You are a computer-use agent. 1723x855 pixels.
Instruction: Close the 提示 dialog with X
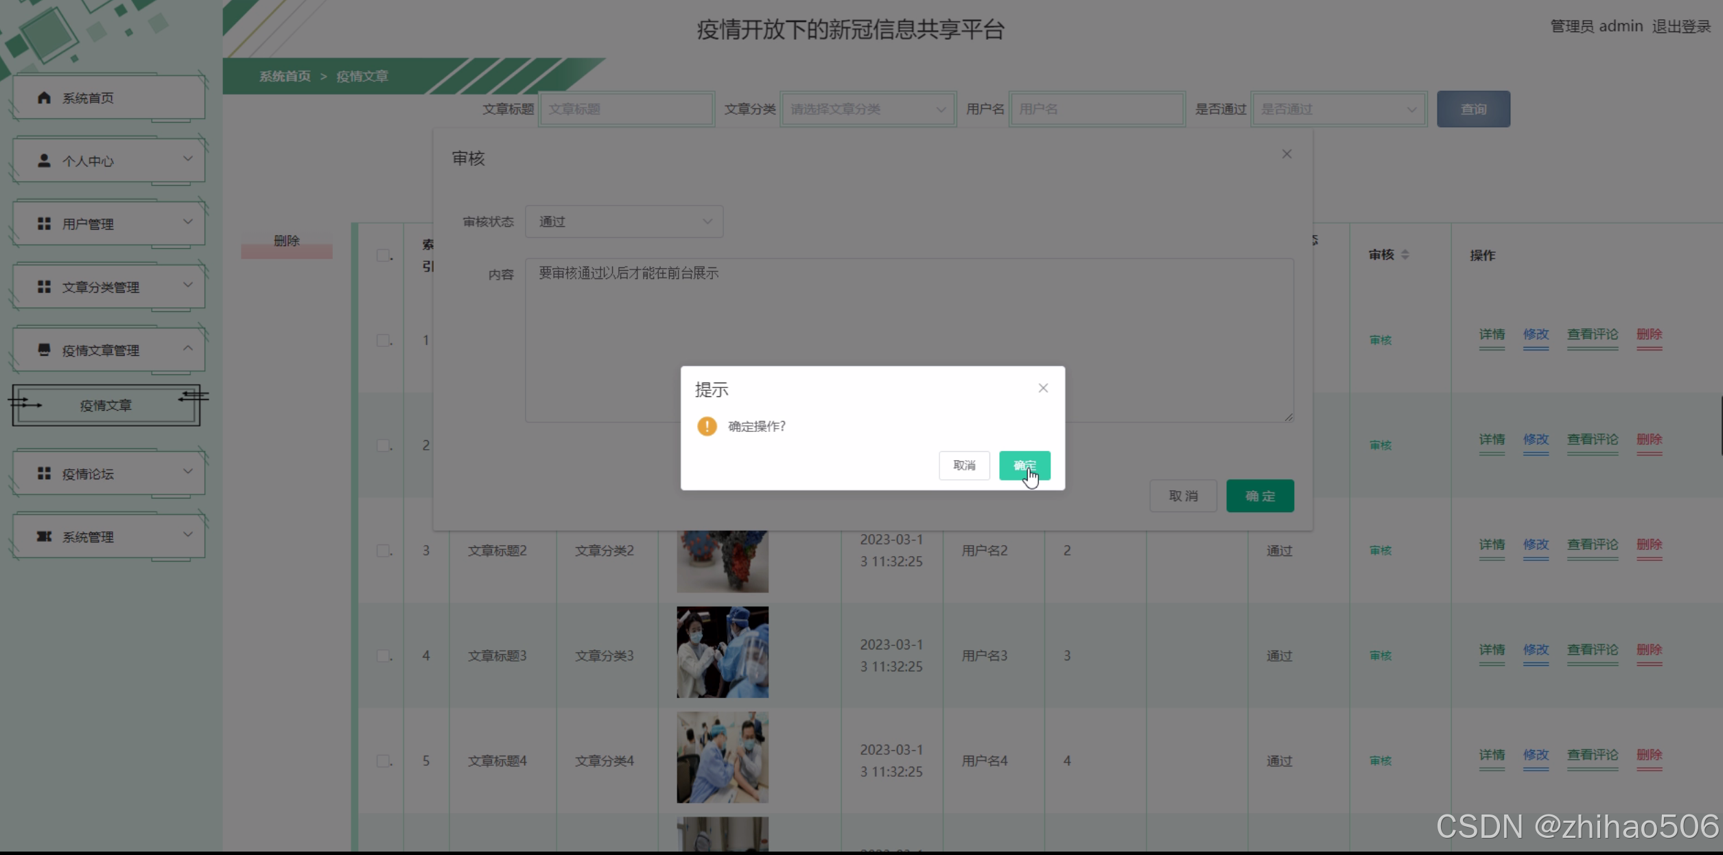(x=1043, y=388)
